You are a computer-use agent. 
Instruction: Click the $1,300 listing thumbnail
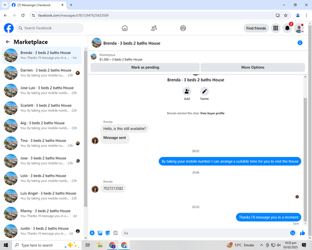(94, 57)
